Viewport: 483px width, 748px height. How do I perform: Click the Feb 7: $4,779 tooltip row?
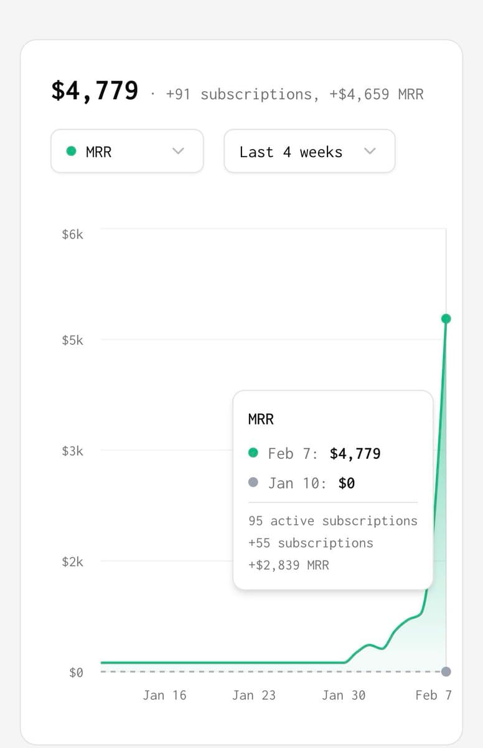pos(314,453)
